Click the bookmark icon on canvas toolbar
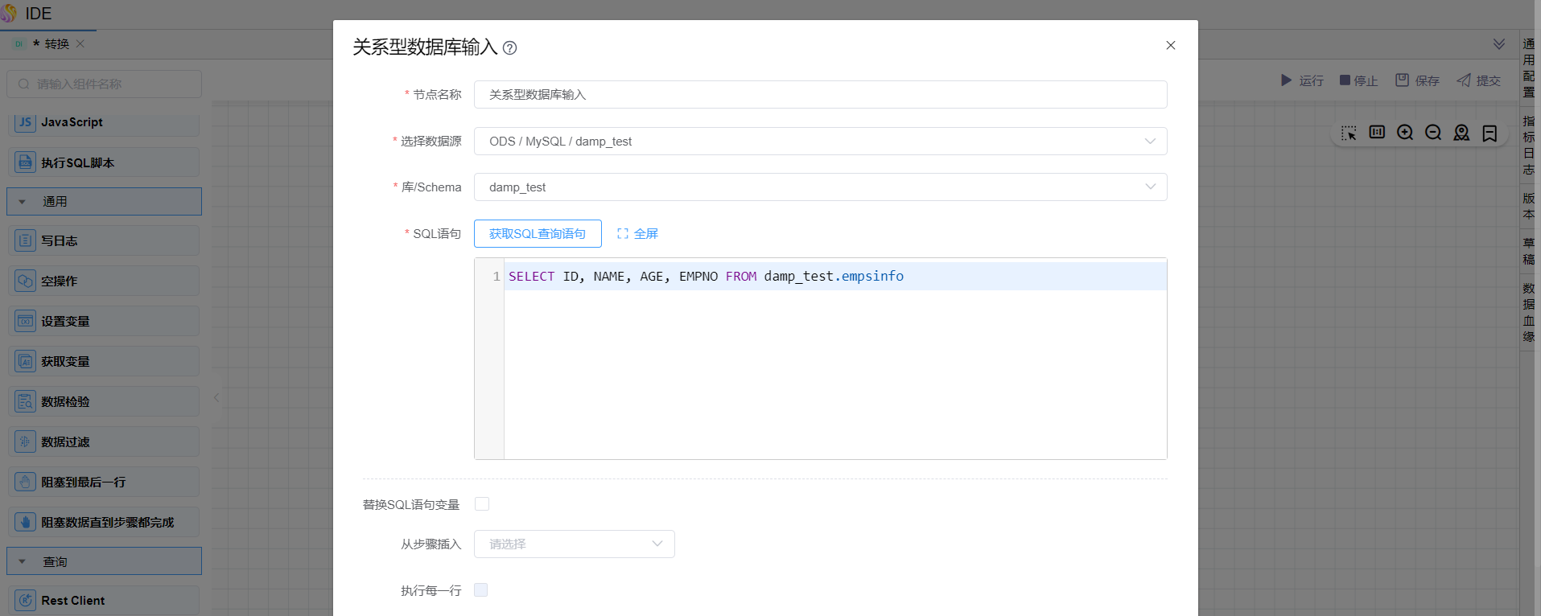Image resolution: width=1541 pixels, height=616 pixels. coord(1489,133)
